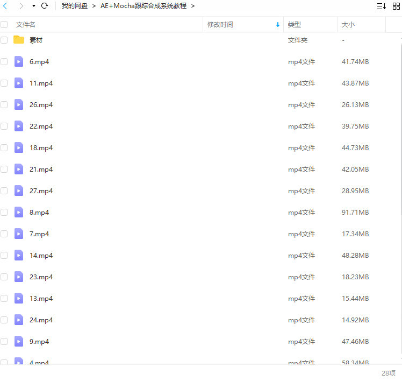Open the navigation history dropdown arrow
This screenshot has height=381, width=402.
[33, 6]
